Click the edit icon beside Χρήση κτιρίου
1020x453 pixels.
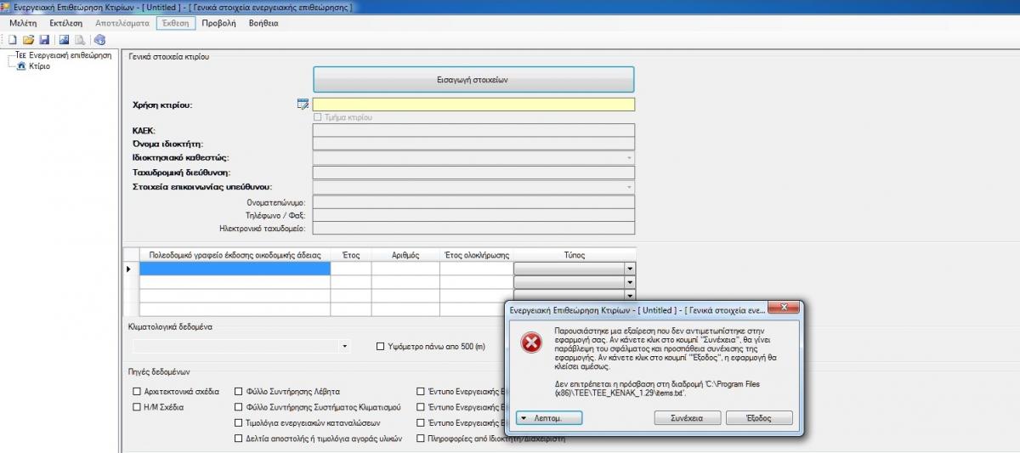pyautogui.click(x=303, y=105)
